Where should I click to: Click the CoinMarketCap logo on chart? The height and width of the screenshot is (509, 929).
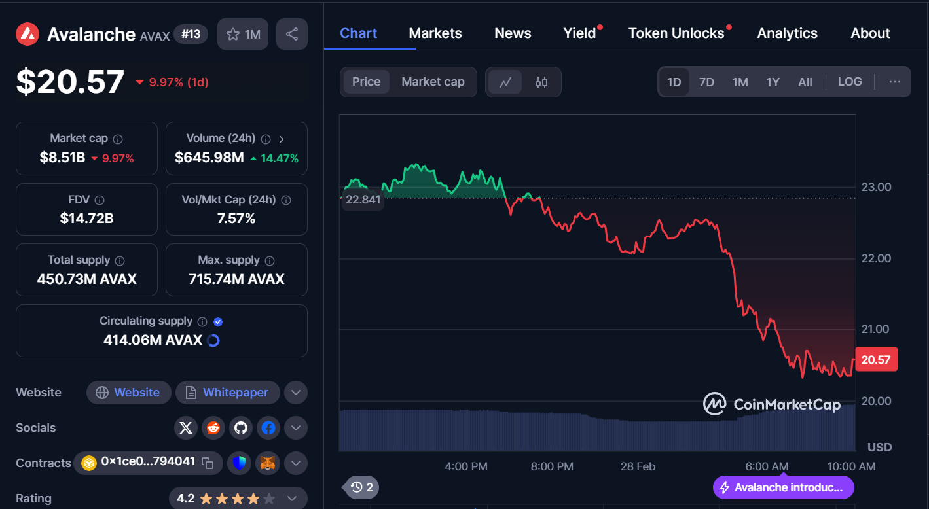(771, 404)
